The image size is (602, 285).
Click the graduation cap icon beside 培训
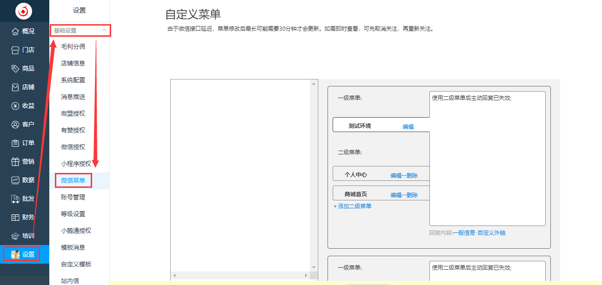(15, 236)
